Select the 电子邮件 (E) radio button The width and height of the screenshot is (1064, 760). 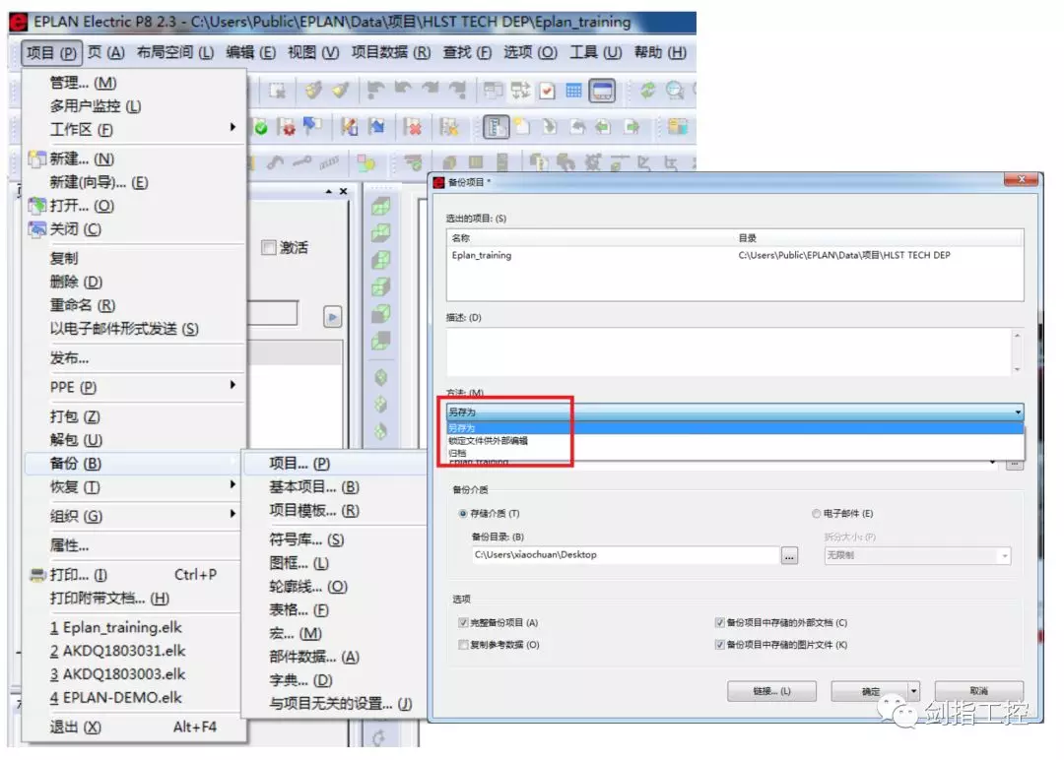pos(816,513)
